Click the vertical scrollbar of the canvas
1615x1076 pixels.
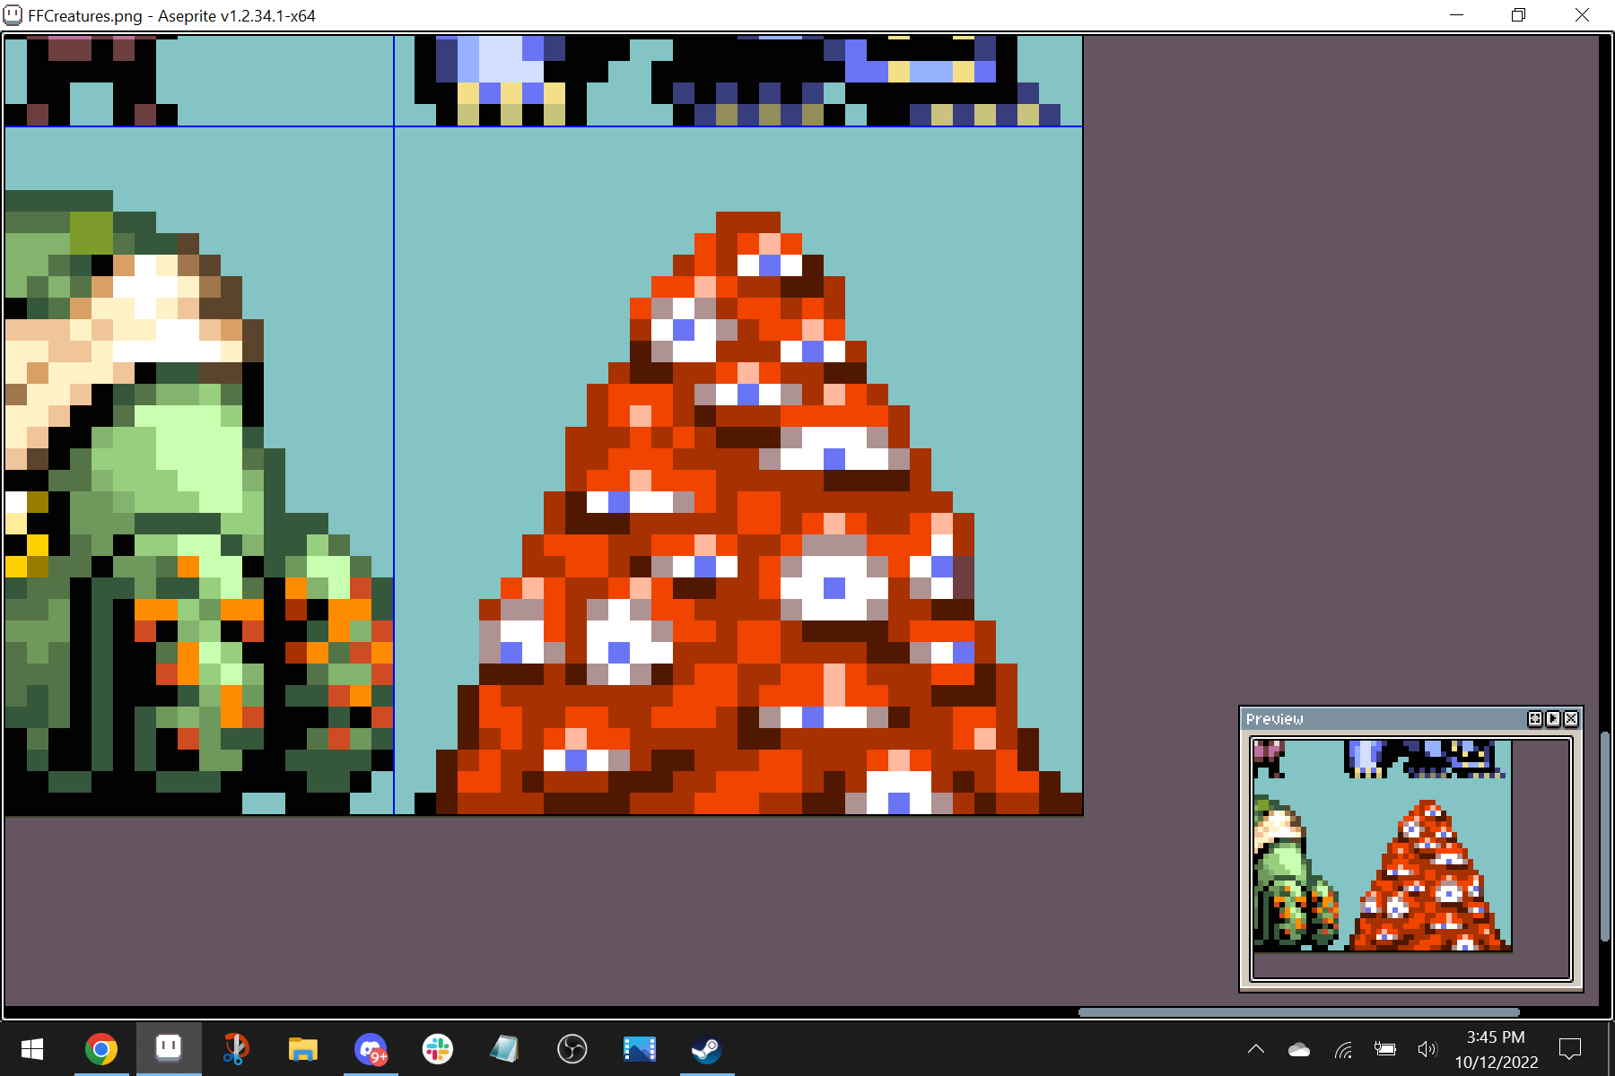click(x=1606, y=837)
